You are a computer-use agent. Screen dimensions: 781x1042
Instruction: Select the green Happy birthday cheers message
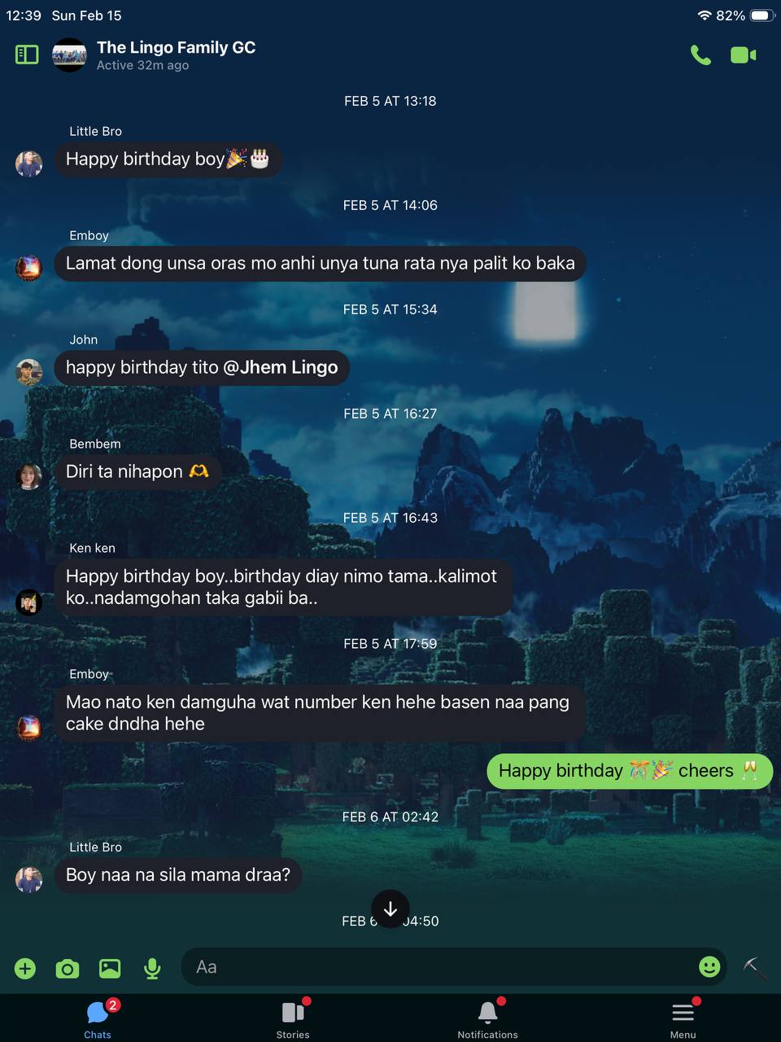point(630,771)
